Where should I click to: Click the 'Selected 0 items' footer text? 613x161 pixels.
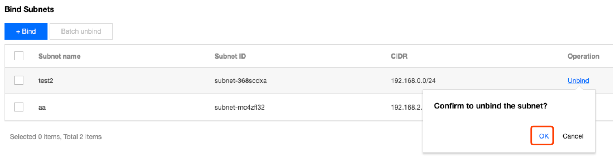[56, 137]
